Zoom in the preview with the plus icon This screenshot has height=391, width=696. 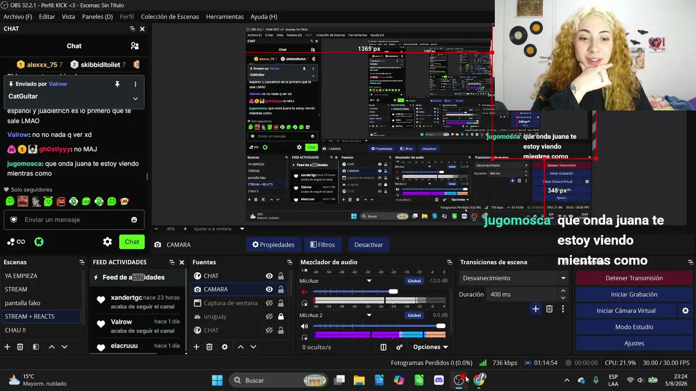[185, 229]
